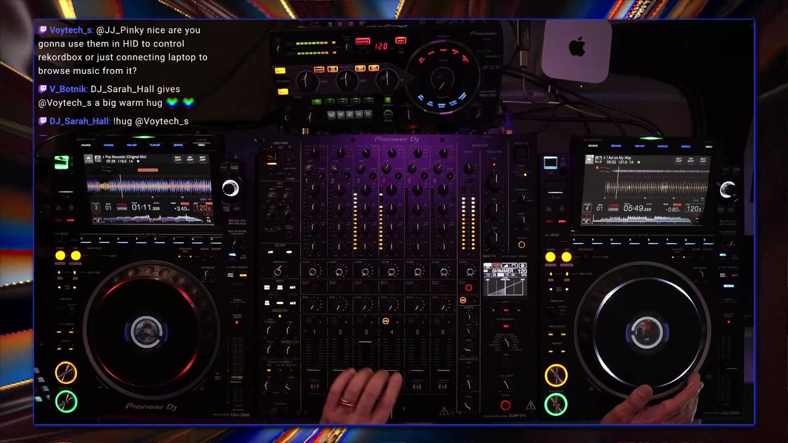This screenshot has width=788, height=443.
Task: Open BROWSE tab on right CDJ screen
Action: click(x=616, y=146)
